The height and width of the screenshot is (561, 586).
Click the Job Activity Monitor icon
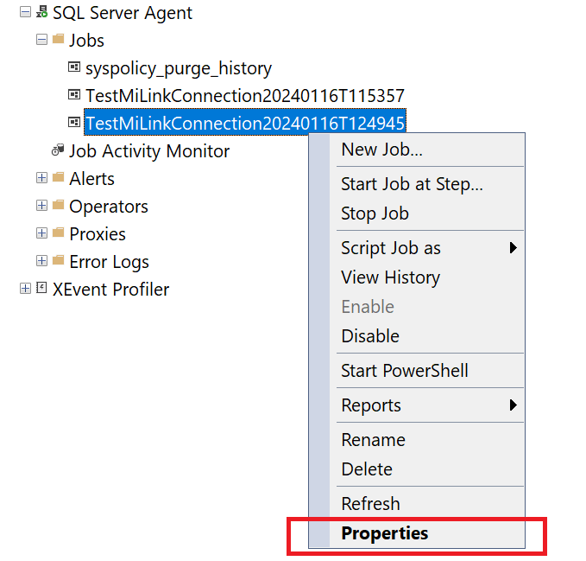pyautogui.click(x=58, y=150)
